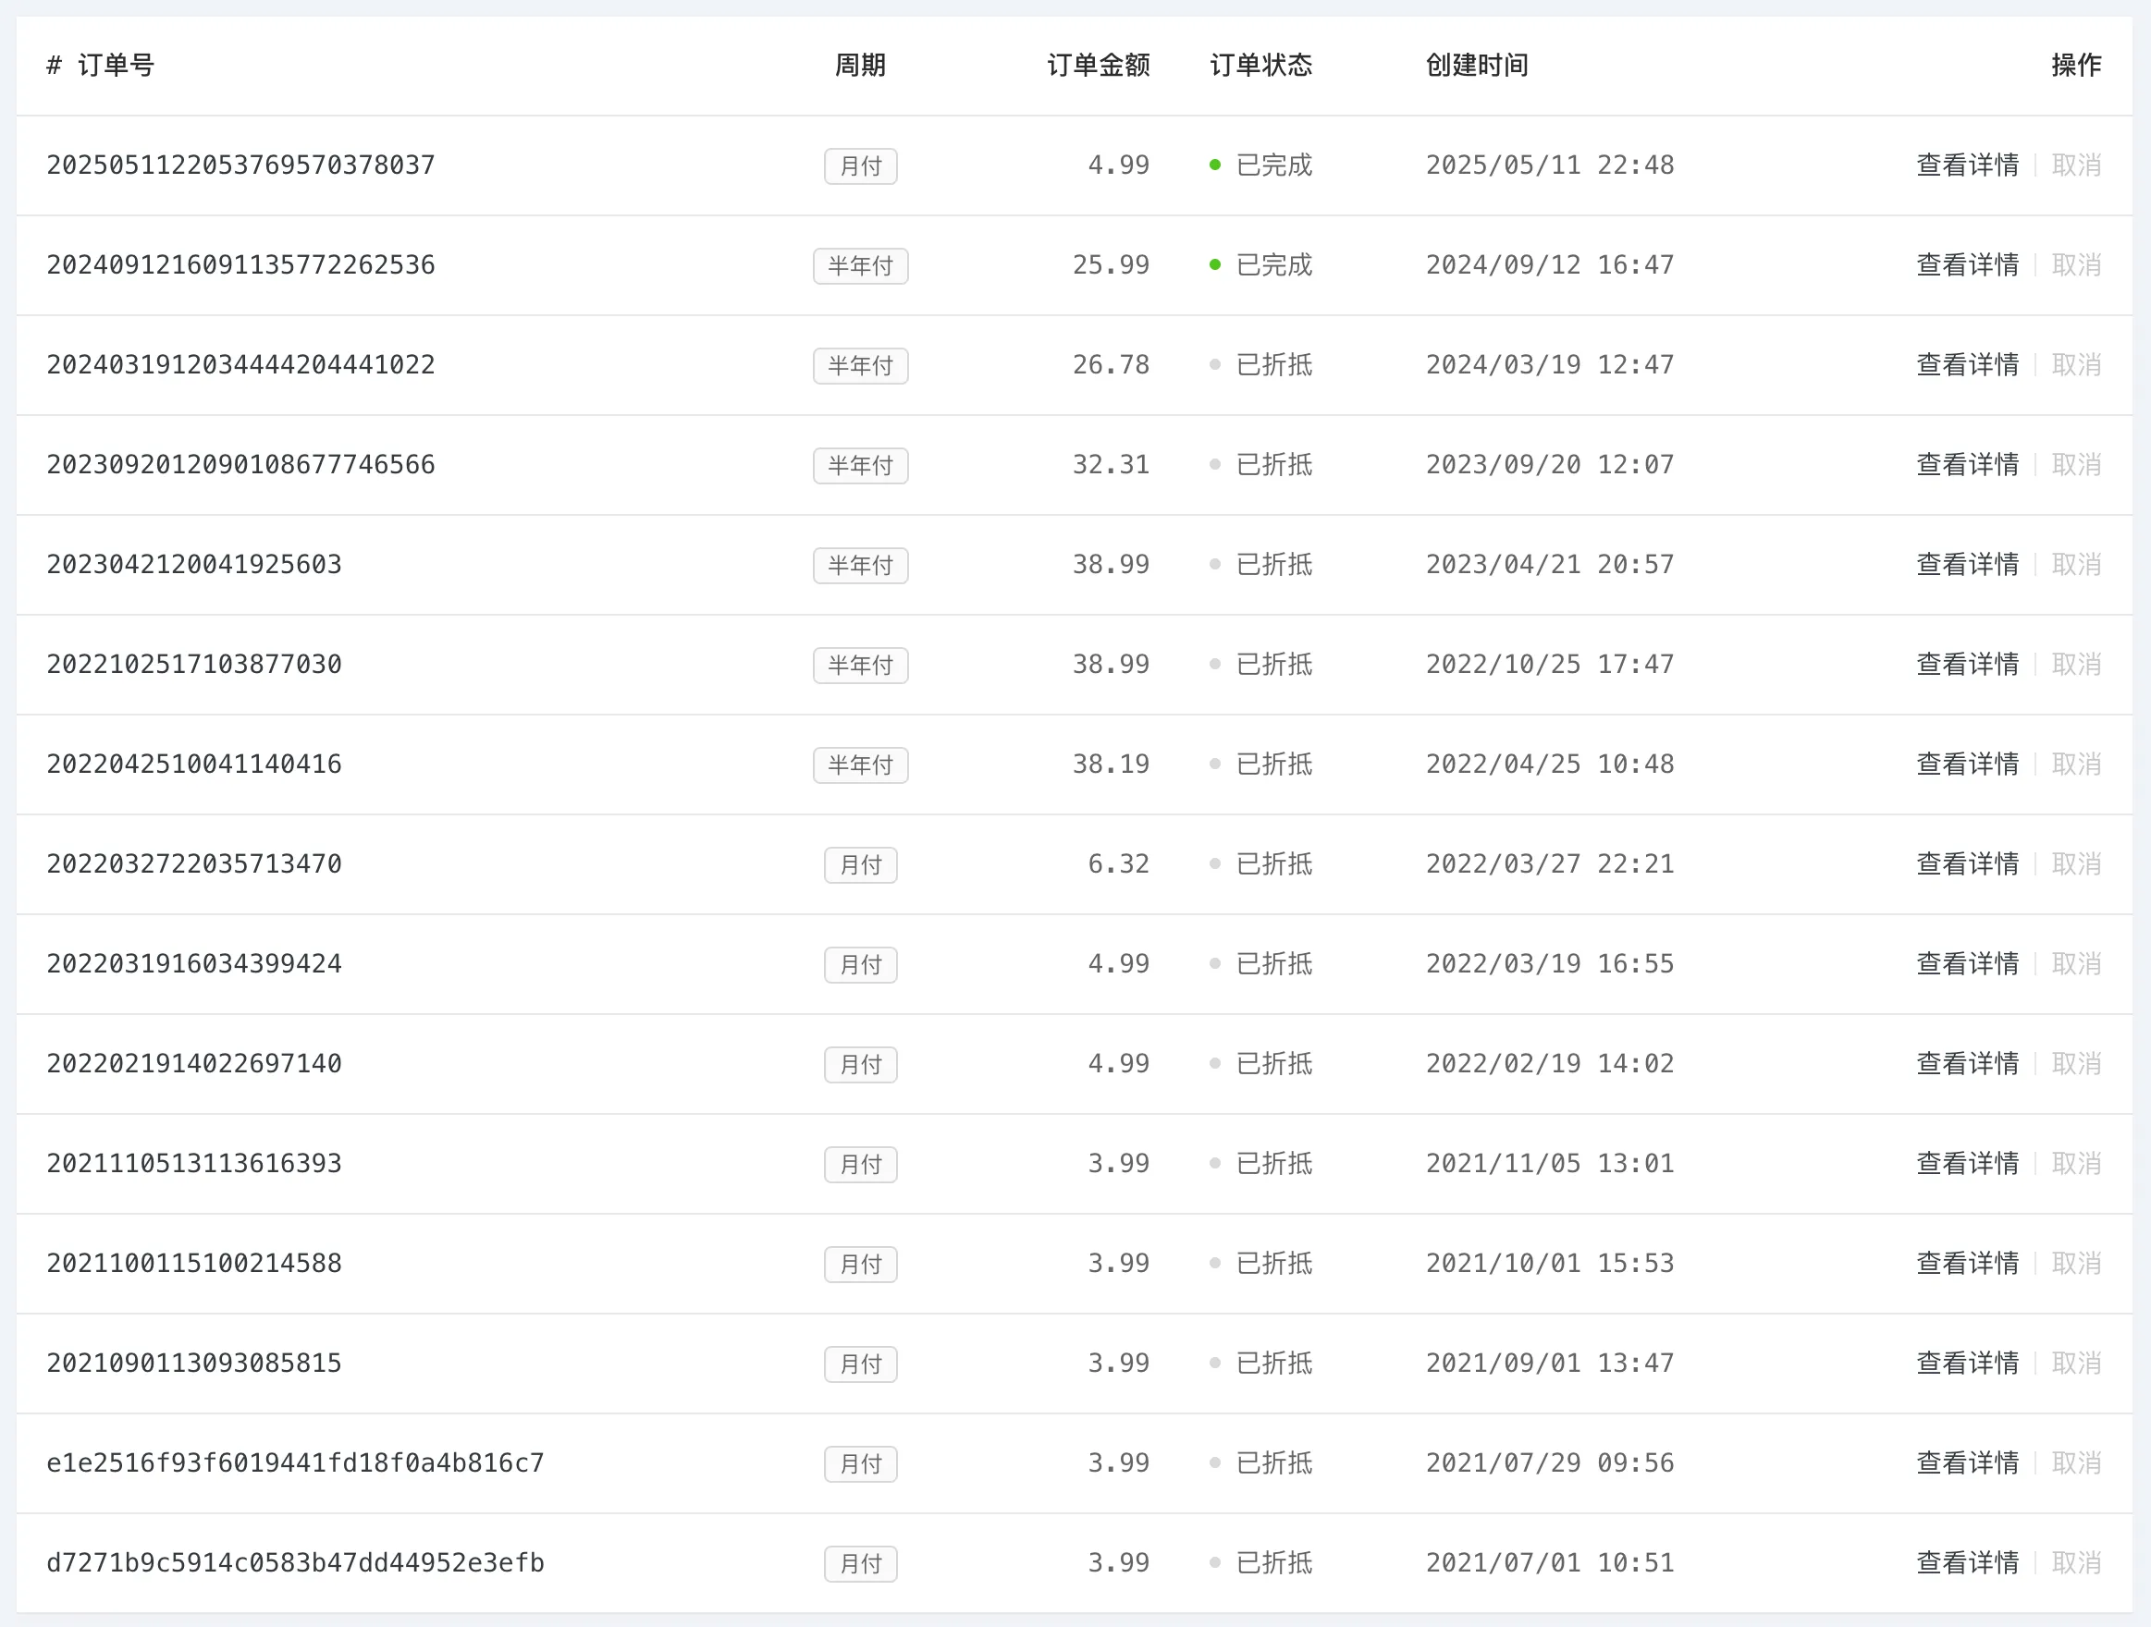Click 查看详情 for order created 2024/03/19
Screen dimensions: 2151x1627
pos(1966,365)
